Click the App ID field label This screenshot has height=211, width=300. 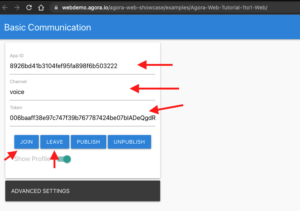(x=17, y=56)
